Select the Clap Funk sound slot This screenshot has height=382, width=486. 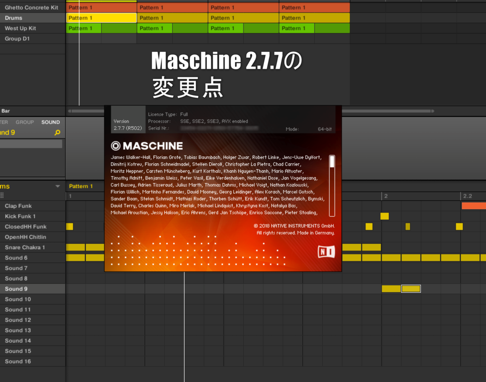[19, 206]
